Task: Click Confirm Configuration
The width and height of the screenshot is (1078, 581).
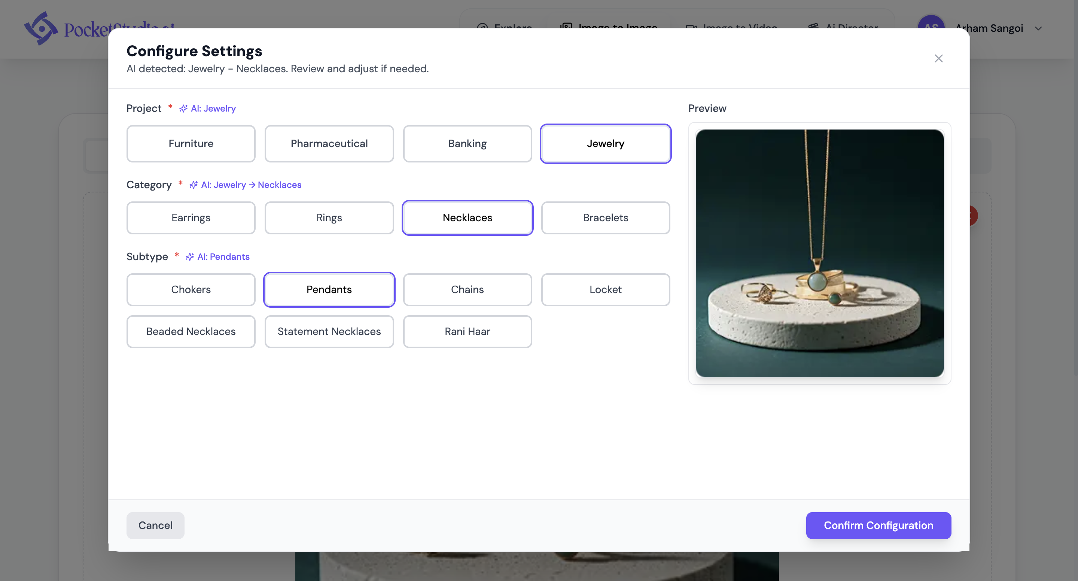Action: (x=878, y=525)
